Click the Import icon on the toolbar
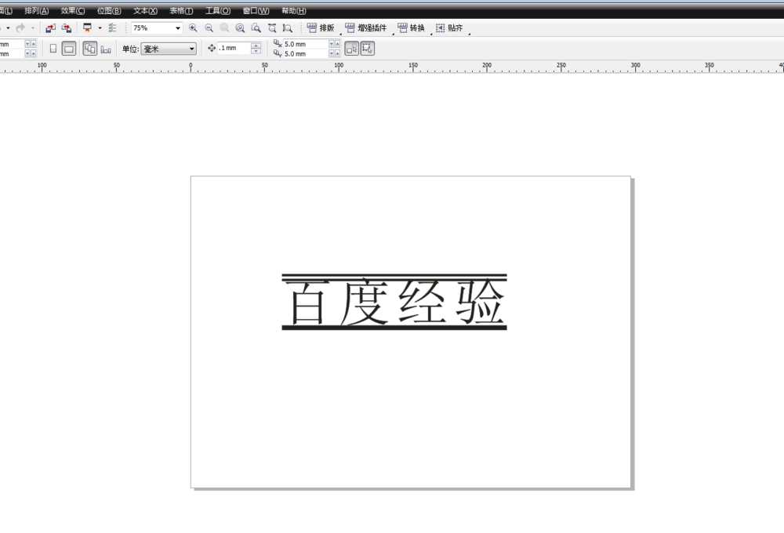This screenshot has width=784, height=533. pyautogui.click(x=49, y=27)
